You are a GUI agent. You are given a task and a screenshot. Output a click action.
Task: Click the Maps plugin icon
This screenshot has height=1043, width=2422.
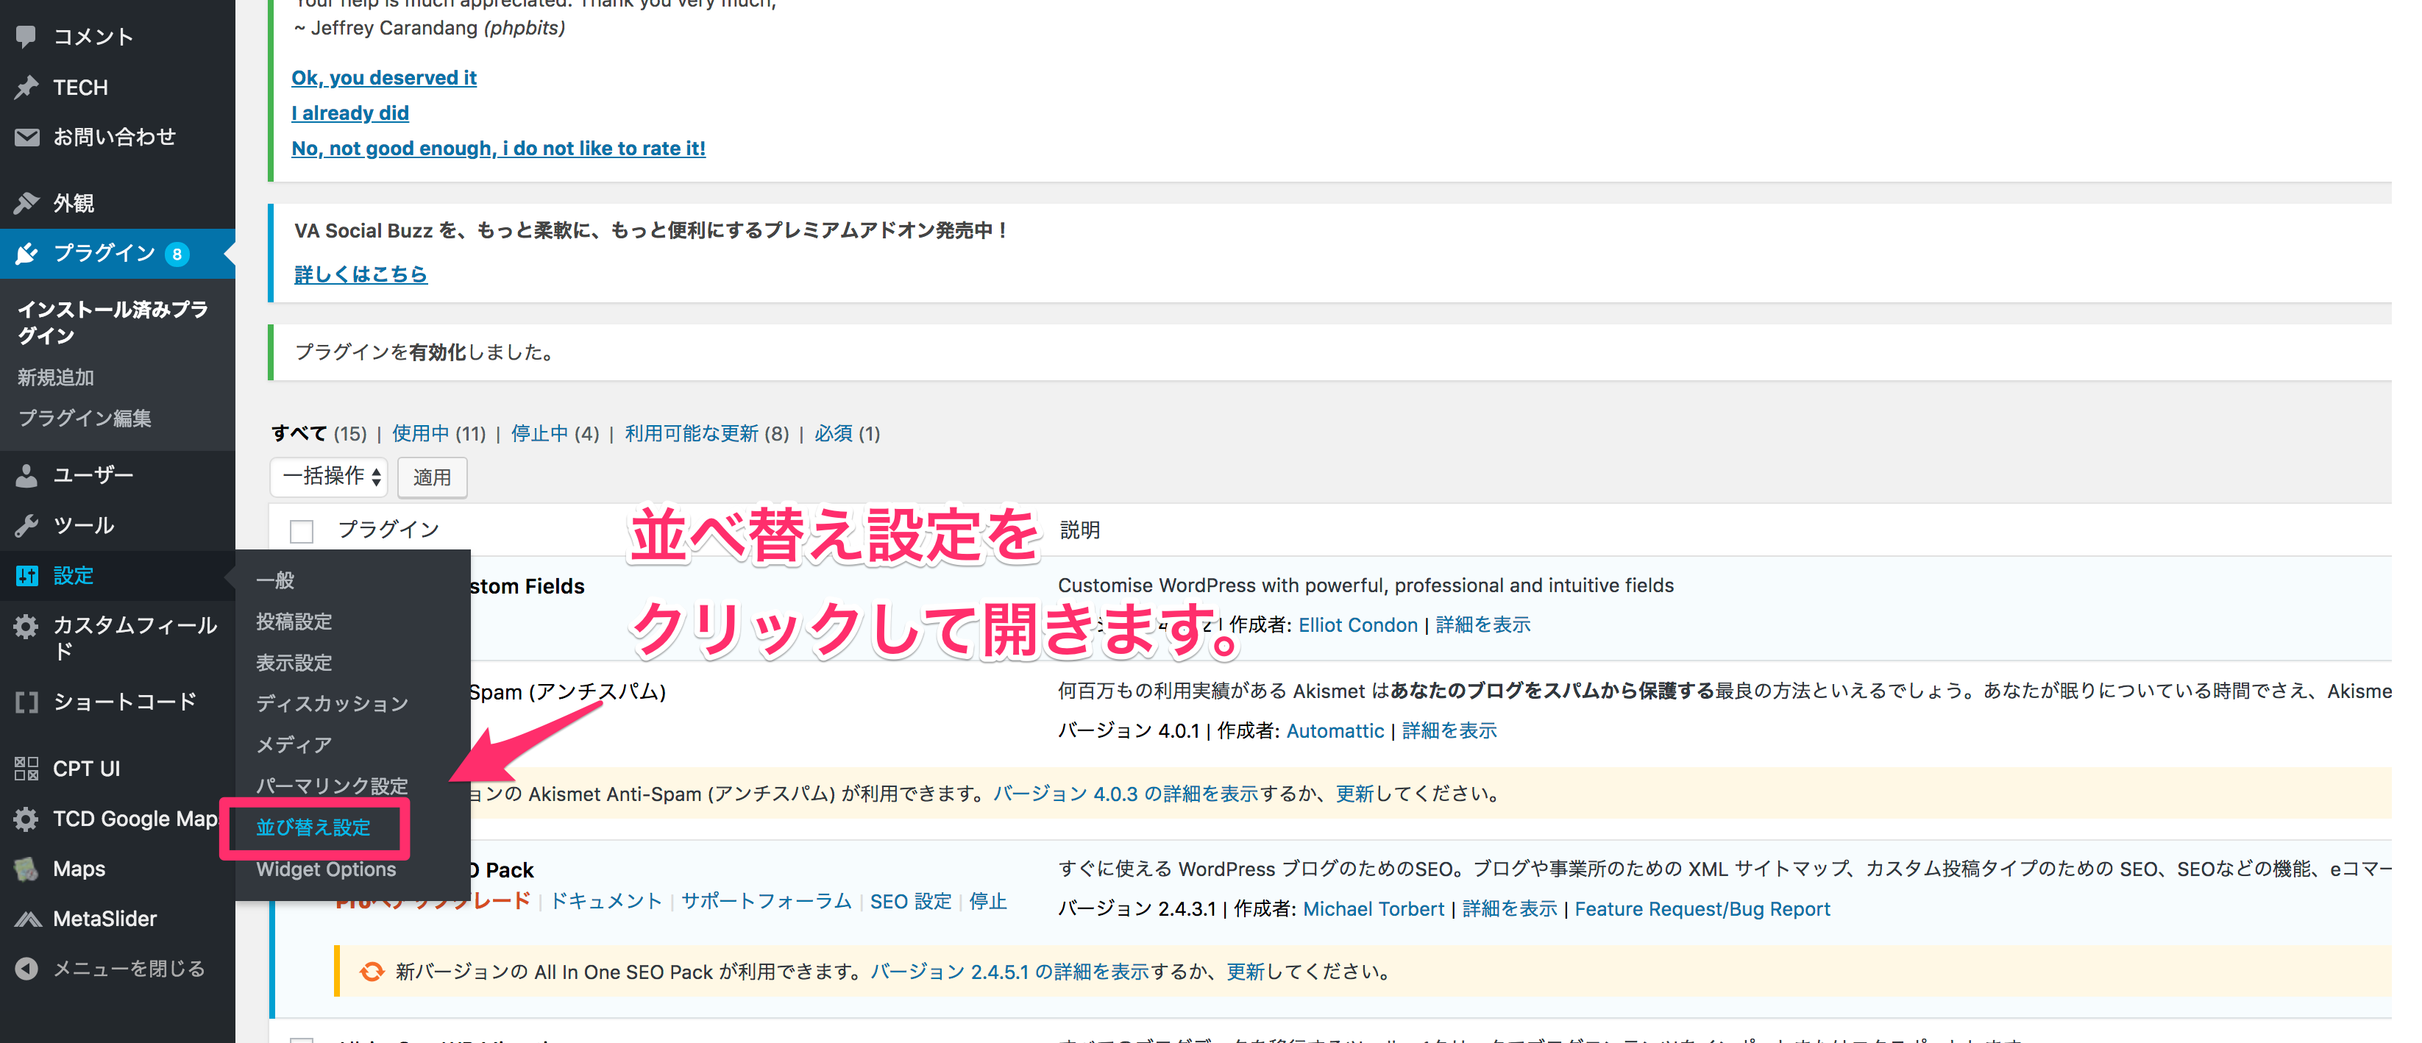coord(26,869)
